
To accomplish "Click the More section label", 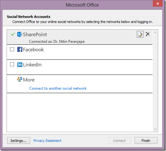I will point(29,80).
